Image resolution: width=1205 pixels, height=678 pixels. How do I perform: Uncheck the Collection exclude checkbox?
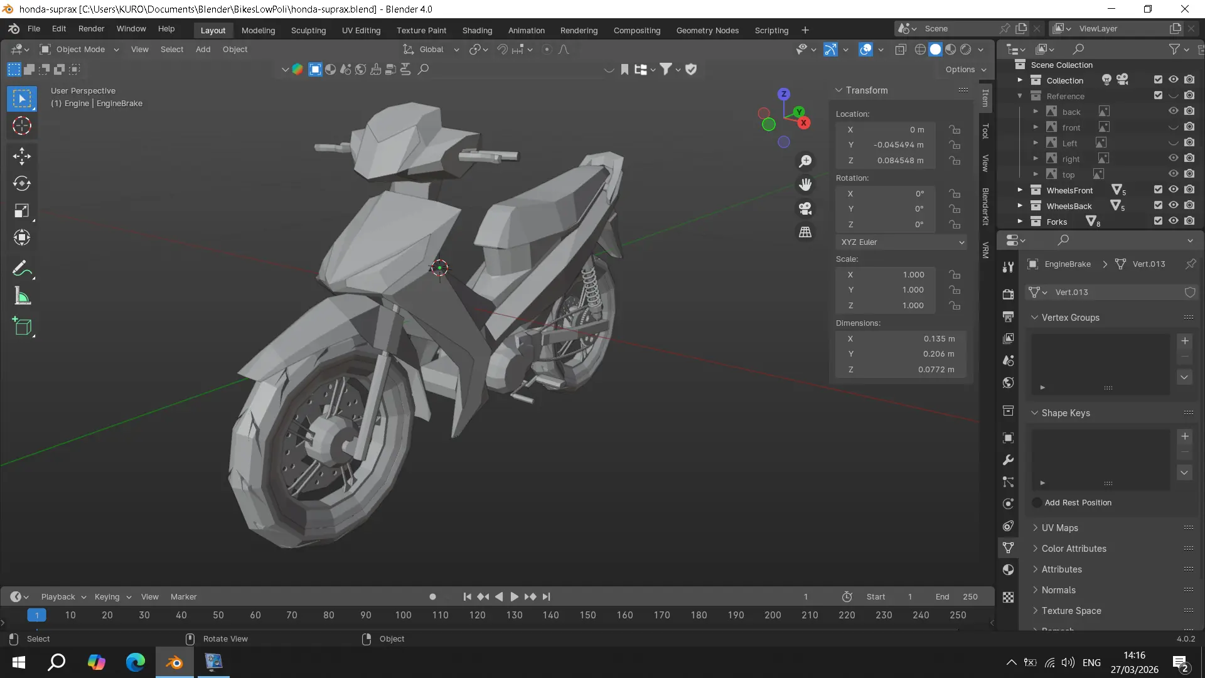(1158, 80)
